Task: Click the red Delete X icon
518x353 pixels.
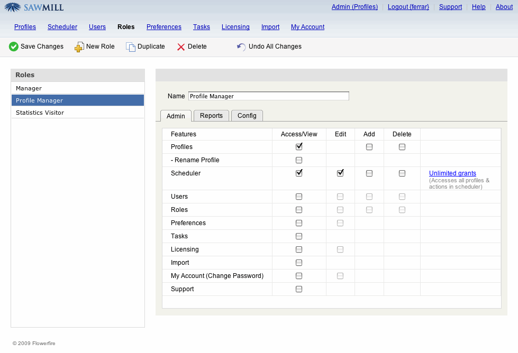Action: click(x=181, y=47)
